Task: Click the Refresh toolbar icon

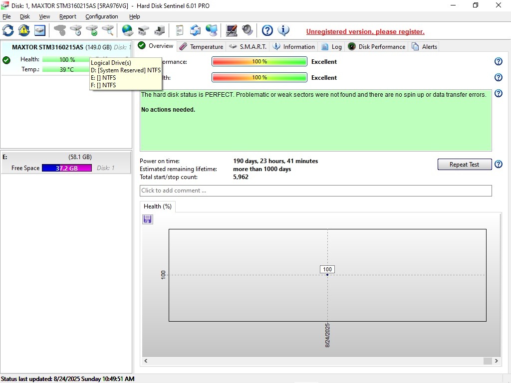Action: tap(8, 30)
